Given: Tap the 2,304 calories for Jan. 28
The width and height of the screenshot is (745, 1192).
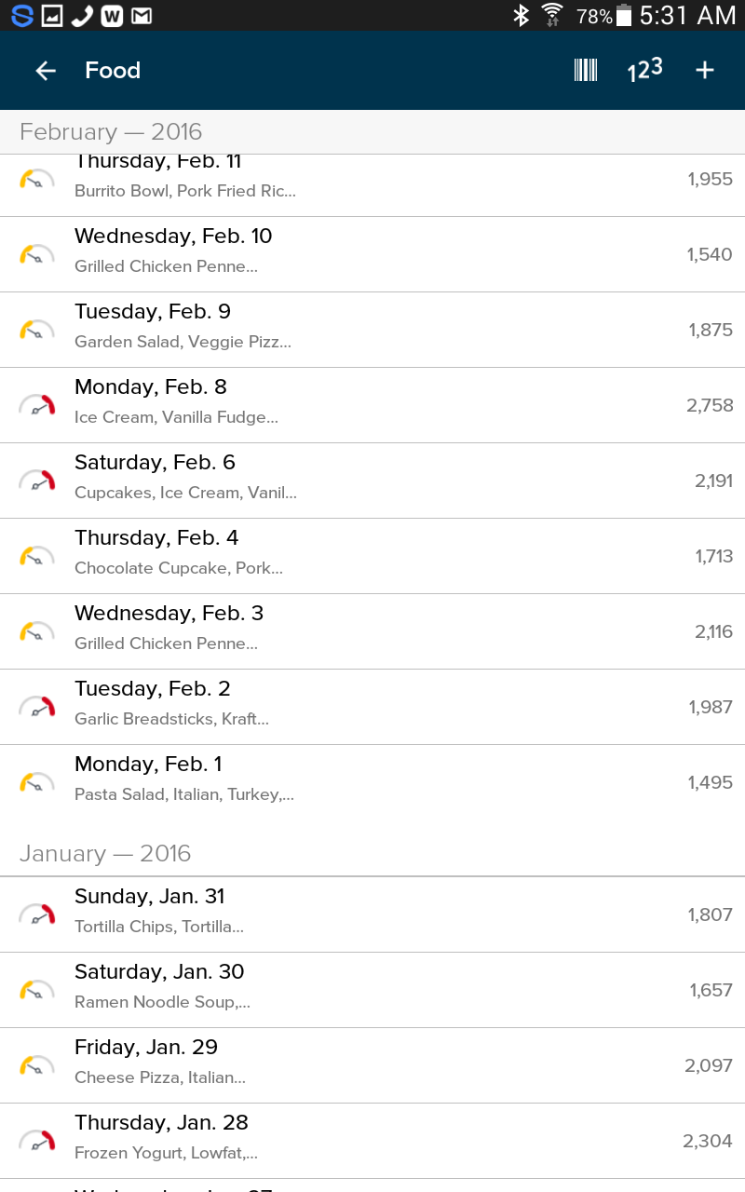Looking at the screenshot, I should 708,1141.
